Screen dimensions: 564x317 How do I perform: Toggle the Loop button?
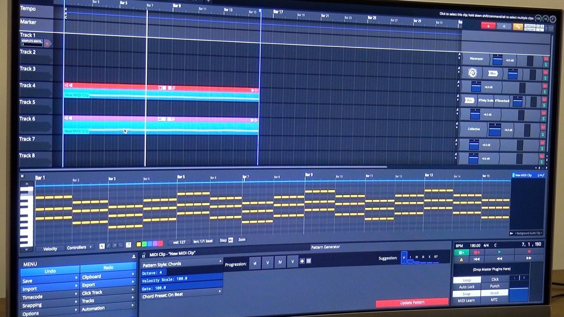467,280
